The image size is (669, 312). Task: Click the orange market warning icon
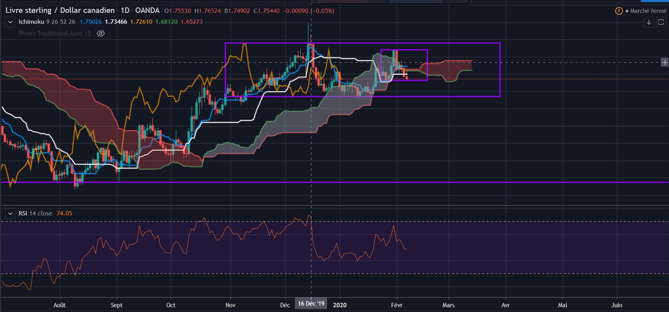point(619,11)
